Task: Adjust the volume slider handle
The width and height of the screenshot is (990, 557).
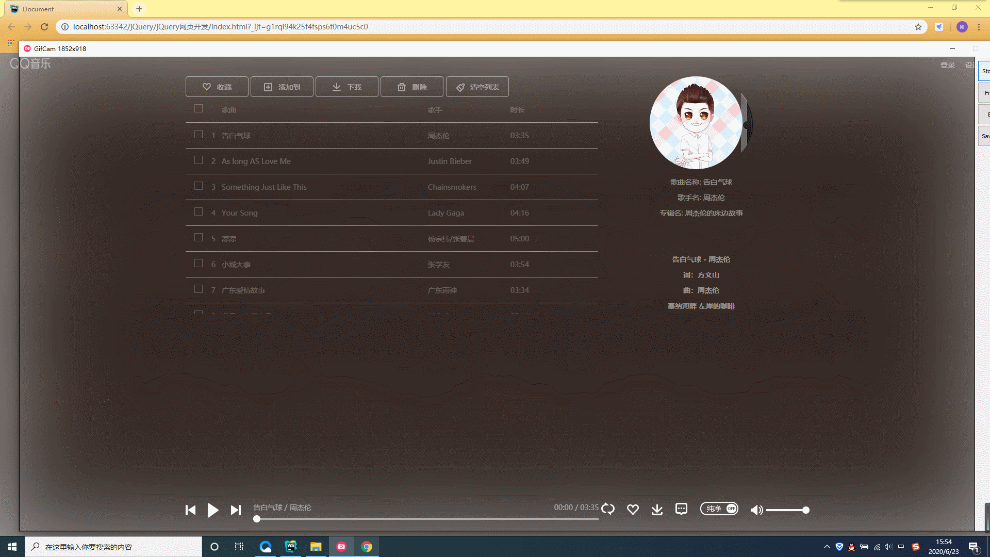Action: pyautogui.click(x=805, y=510)
